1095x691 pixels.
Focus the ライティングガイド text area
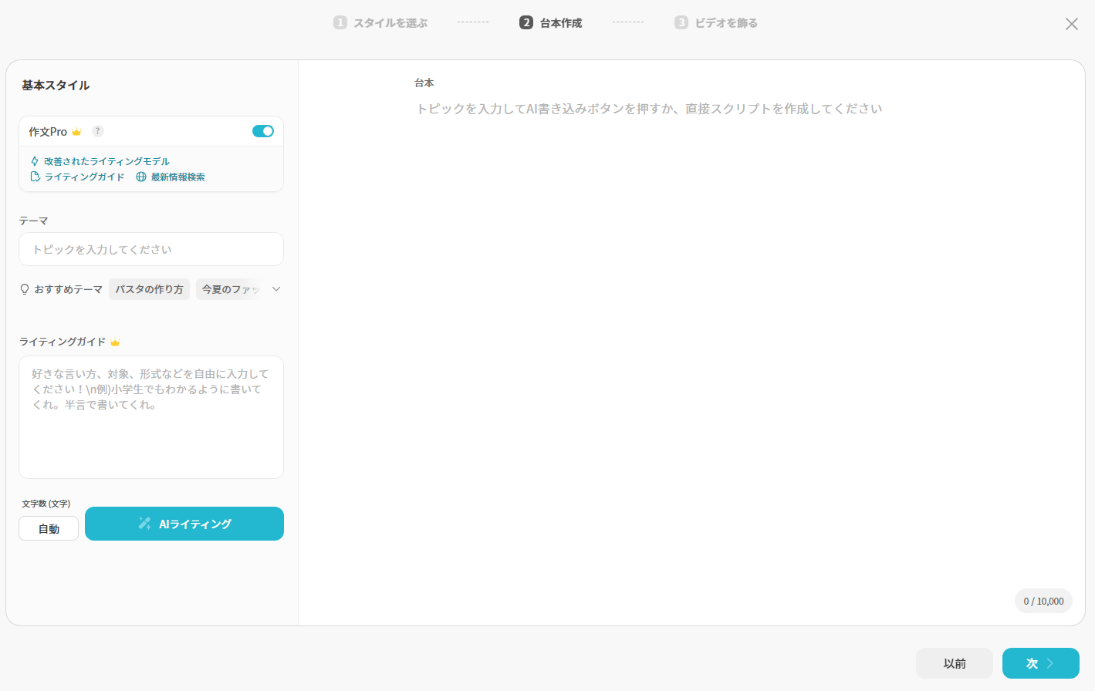coord(151,417)
